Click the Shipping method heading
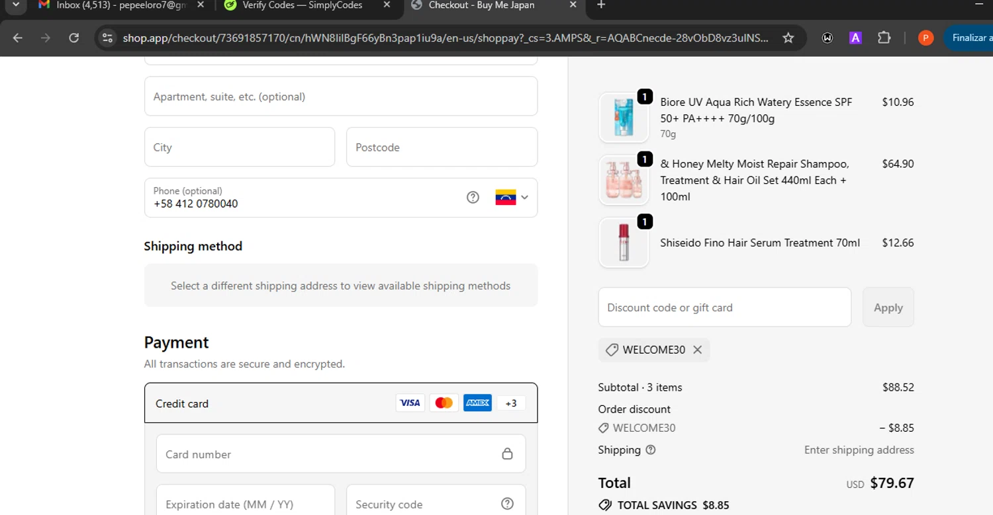This screenshot has height=515, width=993. 193,246
